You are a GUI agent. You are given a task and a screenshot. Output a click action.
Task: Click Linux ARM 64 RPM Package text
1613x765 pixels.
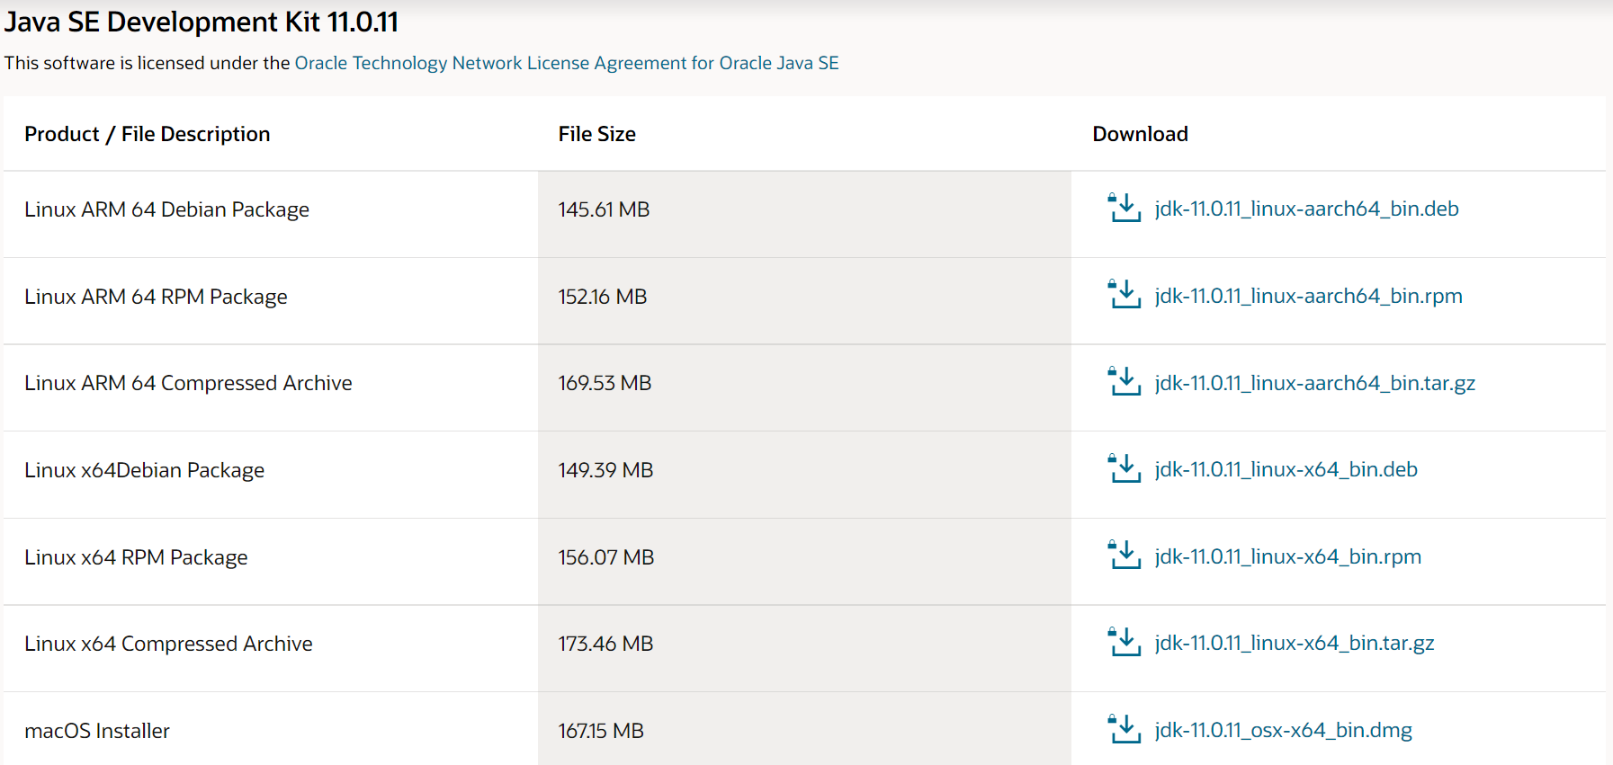(156, 297)
